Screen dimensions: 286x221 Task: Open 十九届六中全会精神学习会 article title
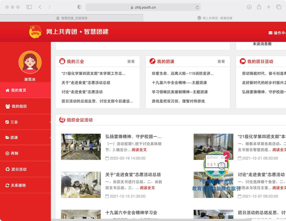click(131, 213)
